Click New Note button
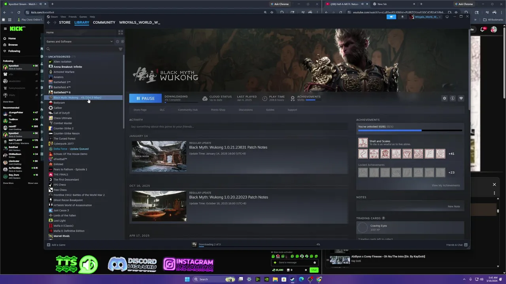506x284 pixels. (454, 206)
